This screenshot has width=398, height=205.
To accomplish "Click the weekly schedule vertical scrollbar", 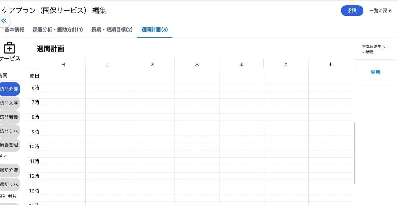I will click(354, 153).
